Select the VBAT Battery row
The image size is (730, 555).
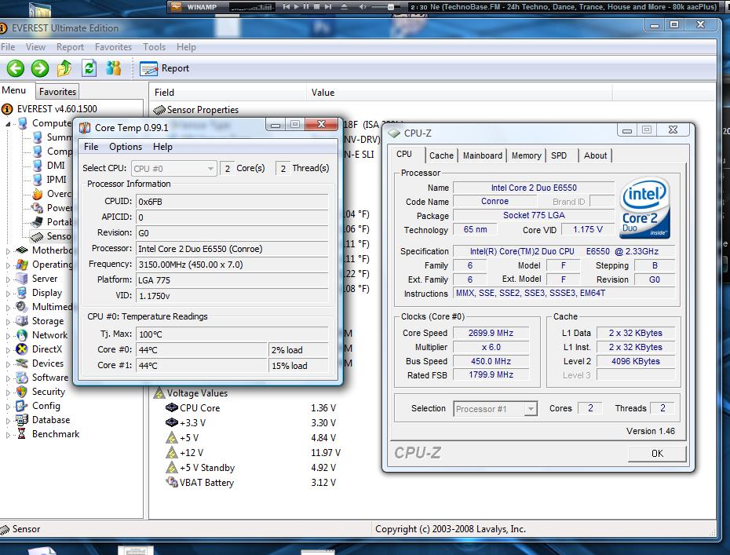pos(250,482)
